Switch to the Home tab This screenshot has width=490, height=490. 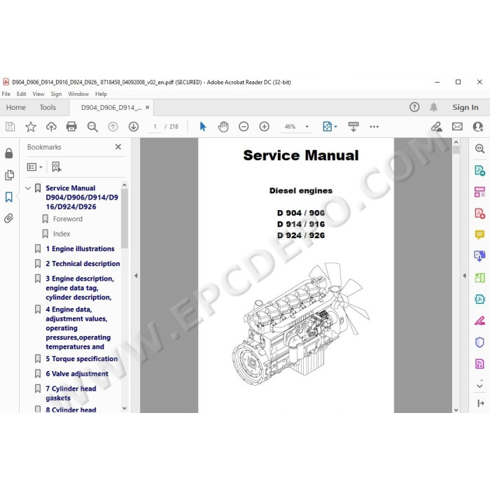click(15, 107)
